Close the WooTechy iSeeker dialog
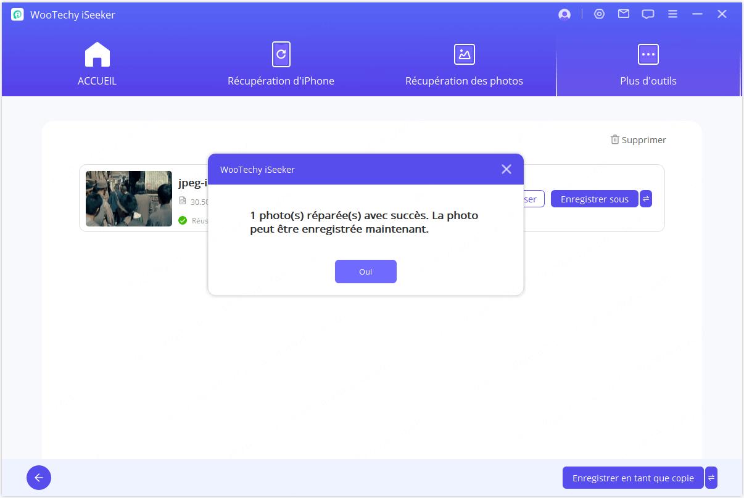Screen dimensions: 744x498 (x=506, y=169)
